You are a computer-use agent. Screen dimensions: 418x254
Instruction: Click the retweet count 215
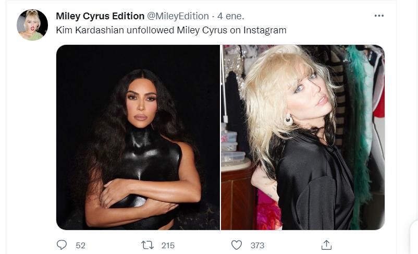tap(168, 245)
